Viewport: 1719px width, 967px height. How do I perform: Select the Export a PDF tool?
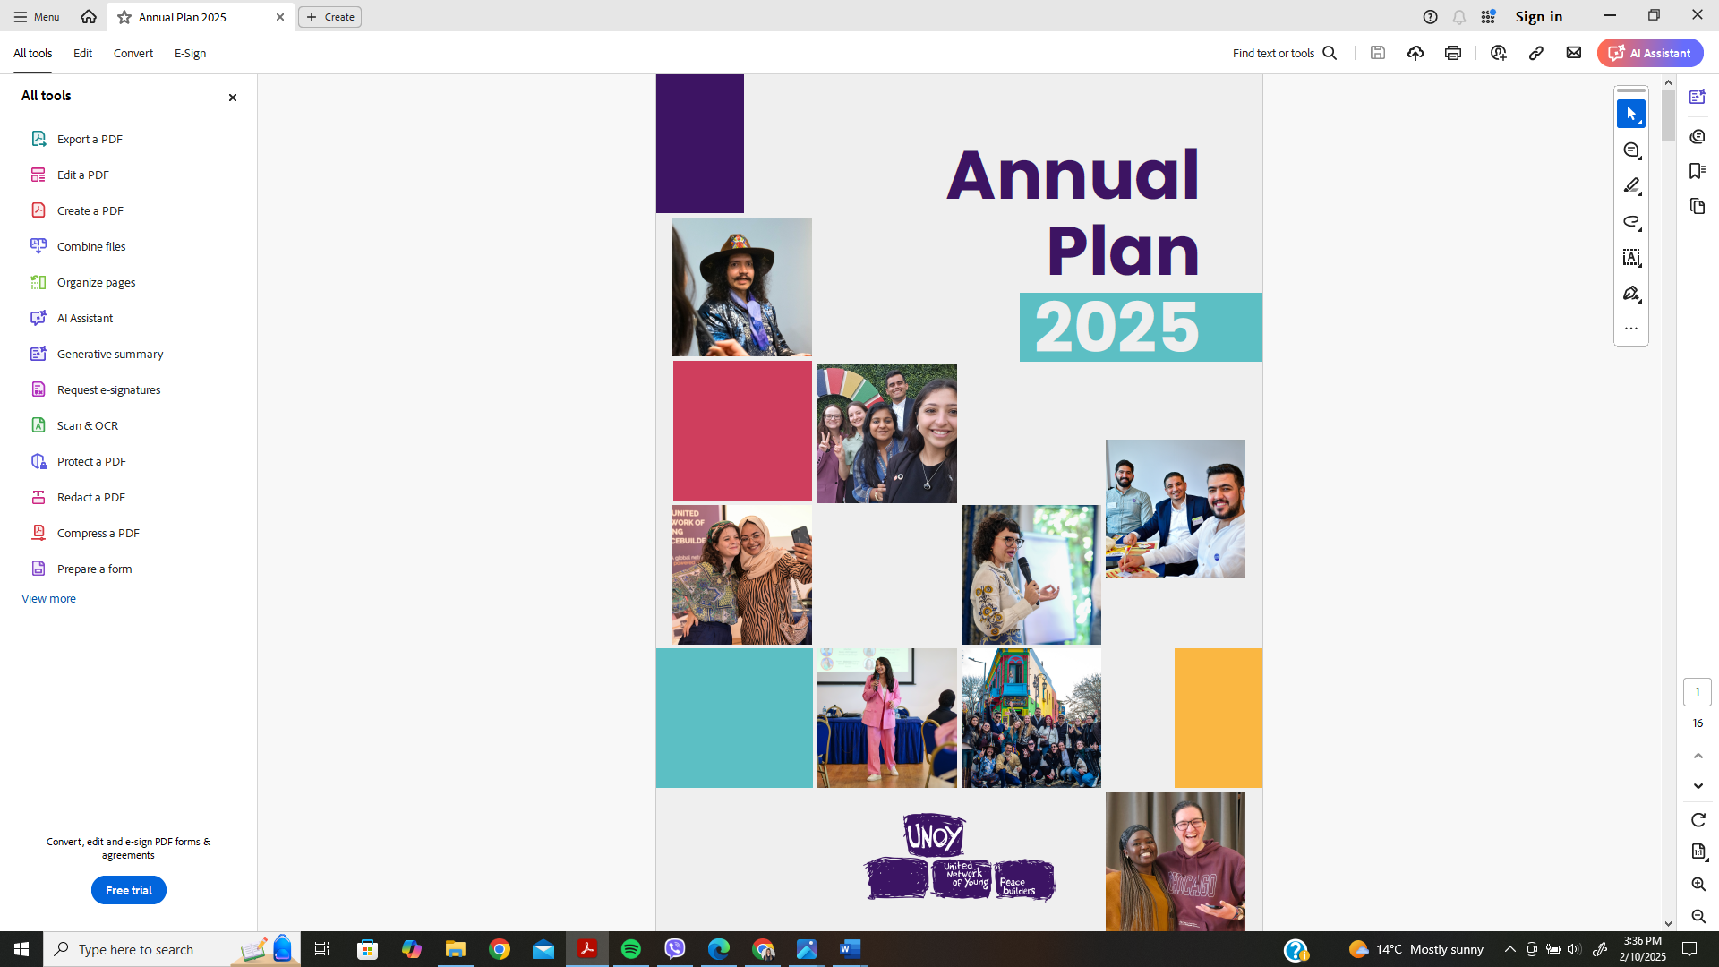90,139
